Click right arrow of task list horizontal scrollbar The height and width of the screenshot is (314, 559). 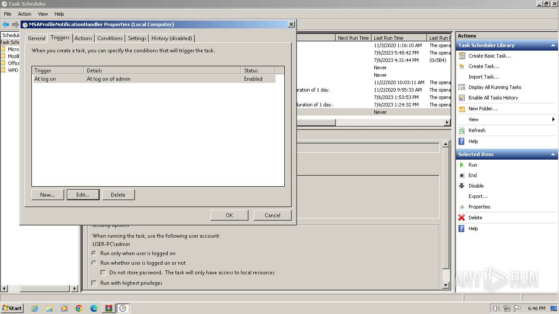pos(447,123)
